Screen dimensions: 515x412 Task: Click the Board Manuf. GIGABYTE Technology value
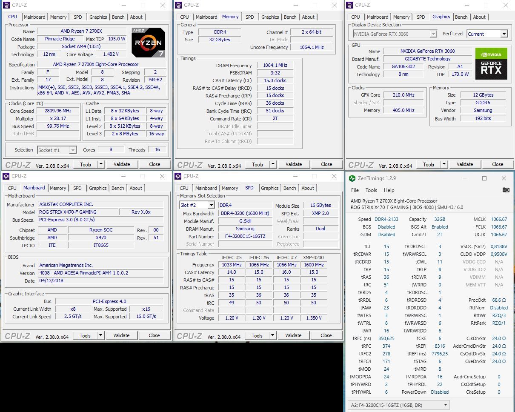tap(427, 59)
